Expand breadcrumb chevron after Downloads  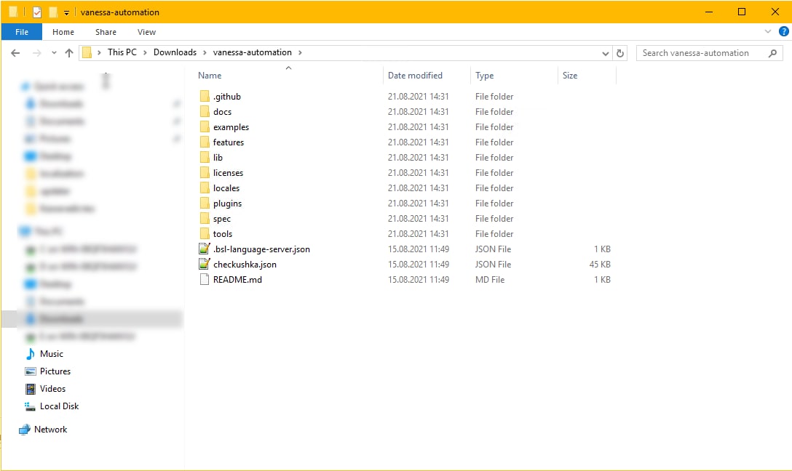pyautogui.click(x=205, y=52)
